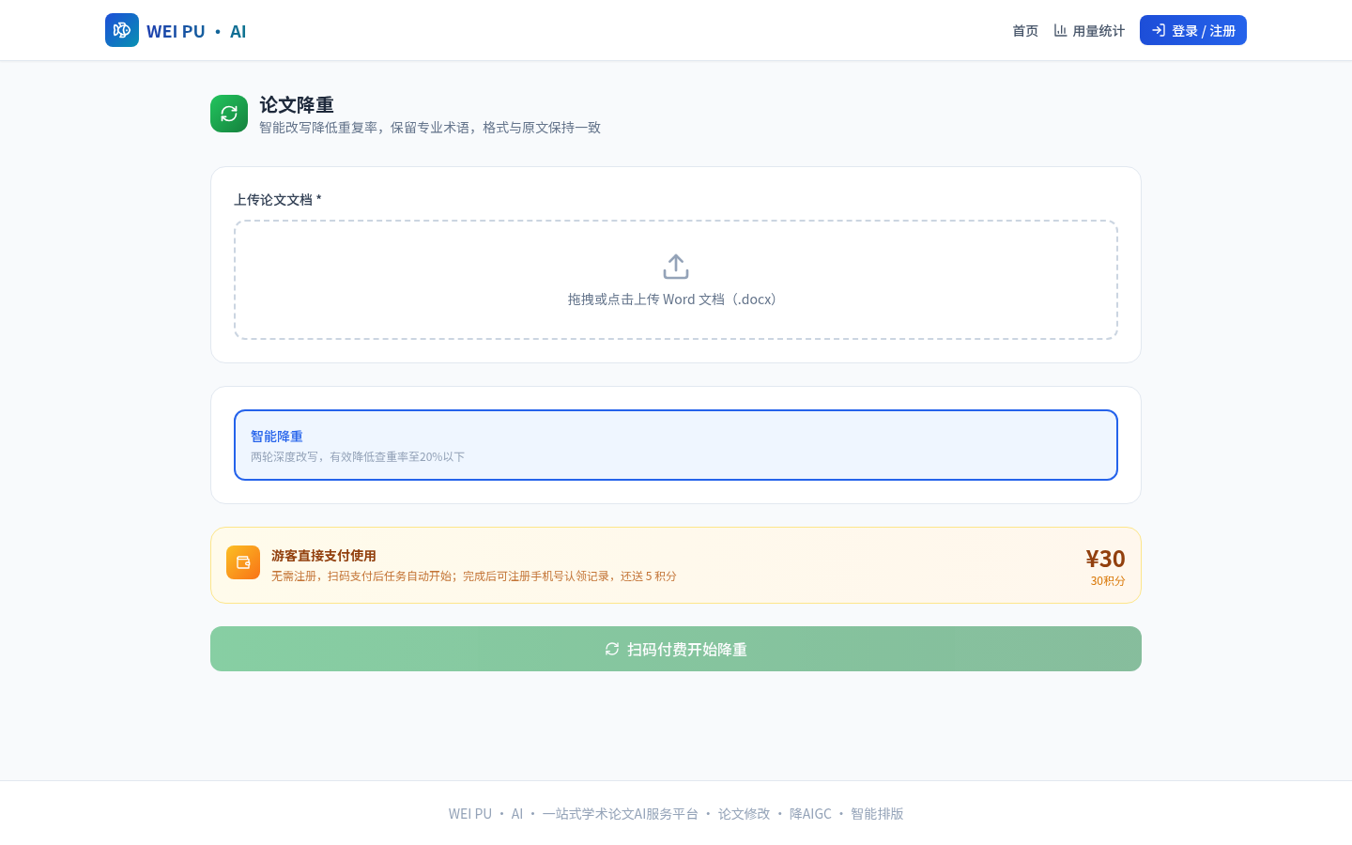1352x845 pixels.
Task: Click the text 拖拽或点击上传 Word 文档
Action: (x=672, y=300)
